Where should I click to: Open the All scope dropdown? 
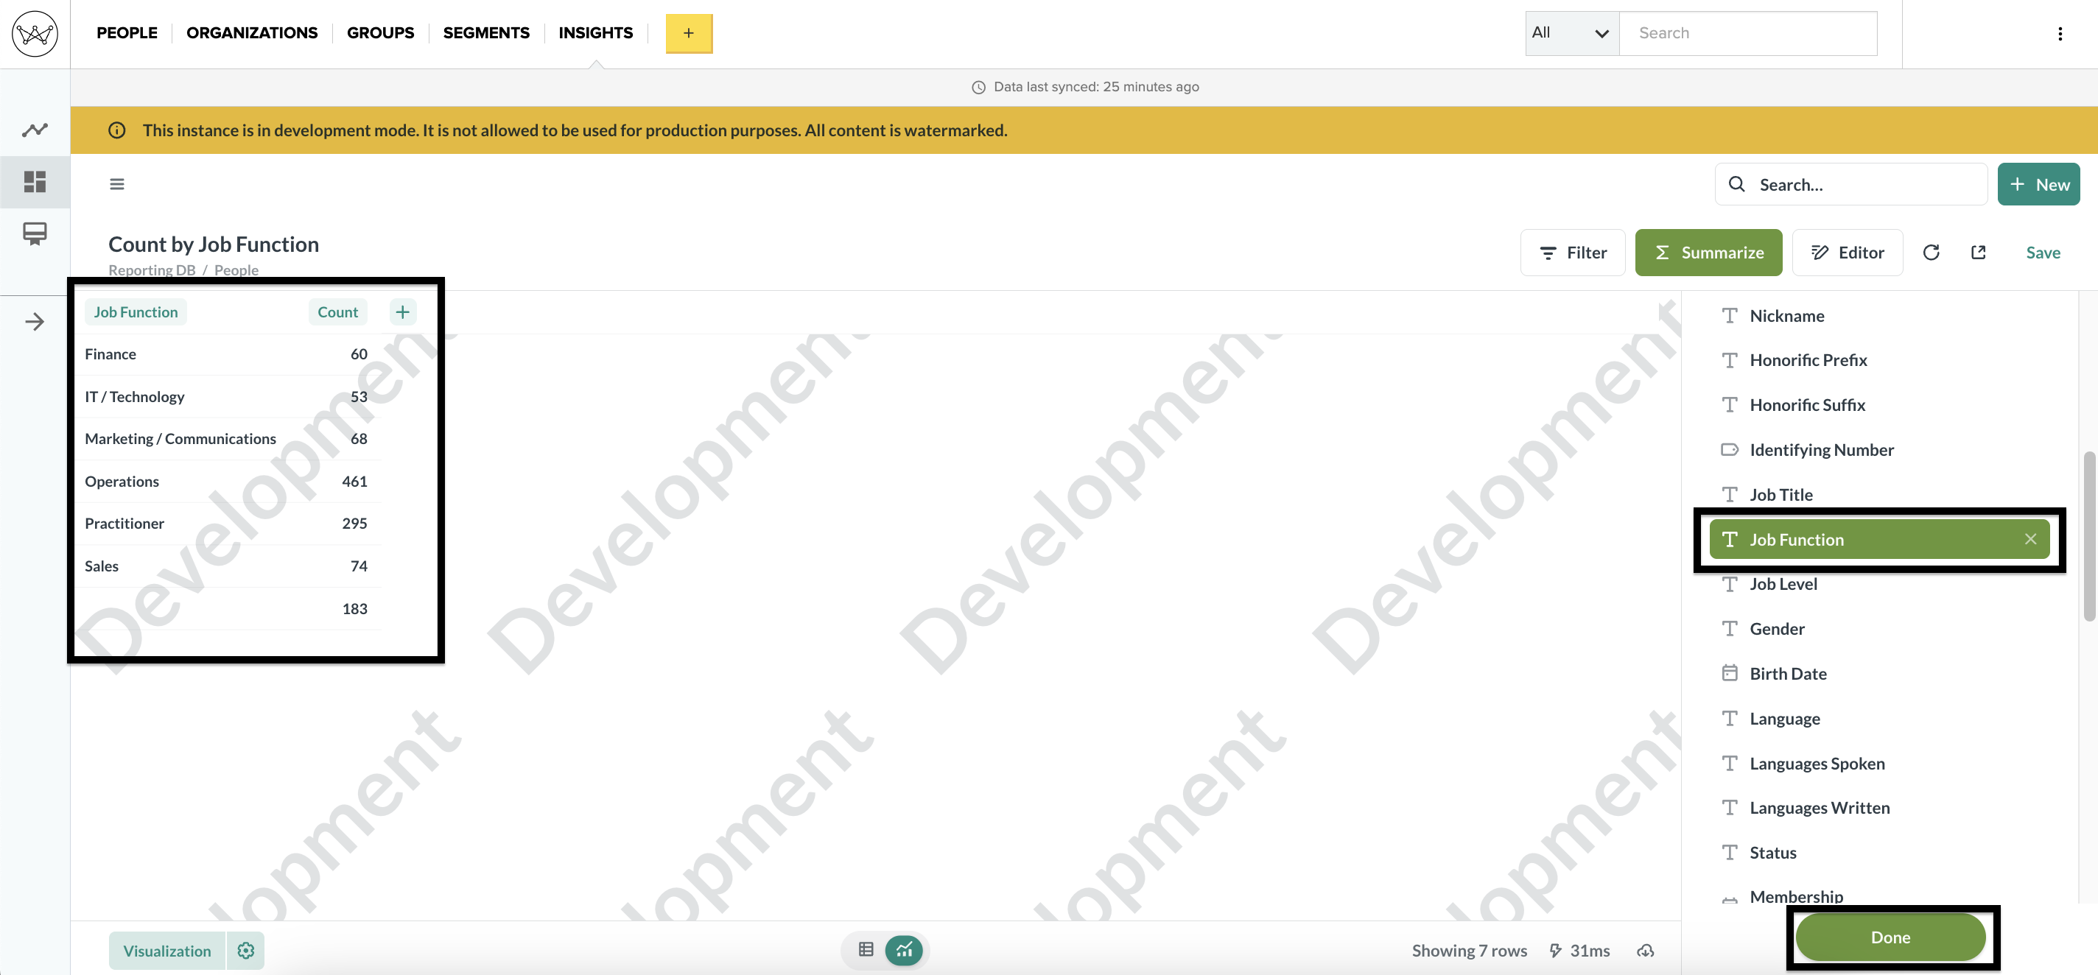(1572, 33)
